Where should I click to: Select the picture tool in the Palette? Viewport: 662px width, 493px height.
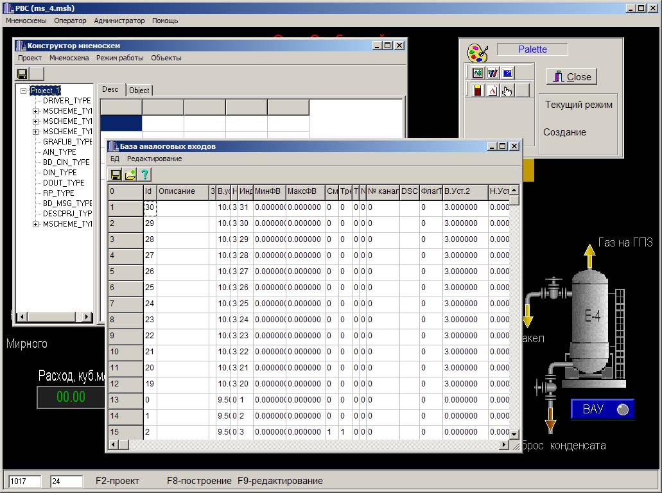(478, 73)
